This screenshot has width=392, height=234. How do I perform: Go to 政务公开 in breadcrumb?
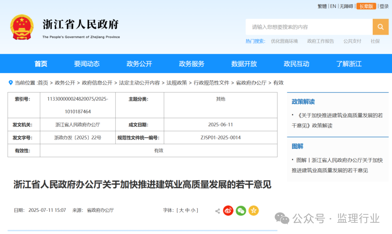tap(65, 83)
